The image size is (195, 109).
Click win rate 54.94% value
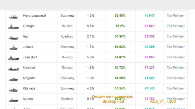pos(120,36)
